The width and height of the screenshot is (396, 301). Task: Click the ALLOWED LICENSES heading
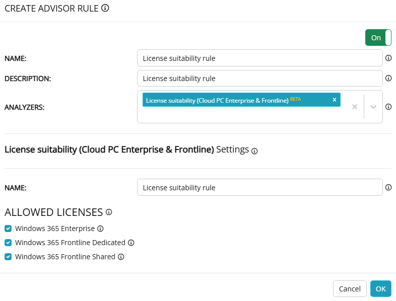[54, 212]
